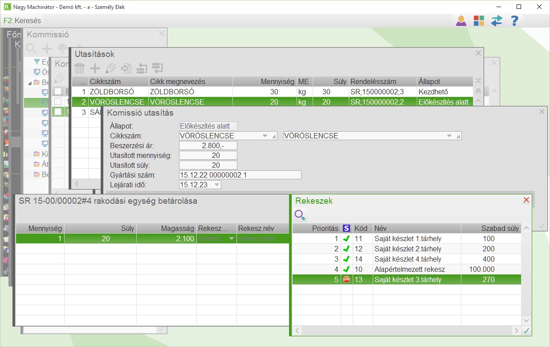This screenshot has height=347, width=550.
Task: Confirm selection with the green checkmark in Rekeszek
Action: (x=526, y=331)
